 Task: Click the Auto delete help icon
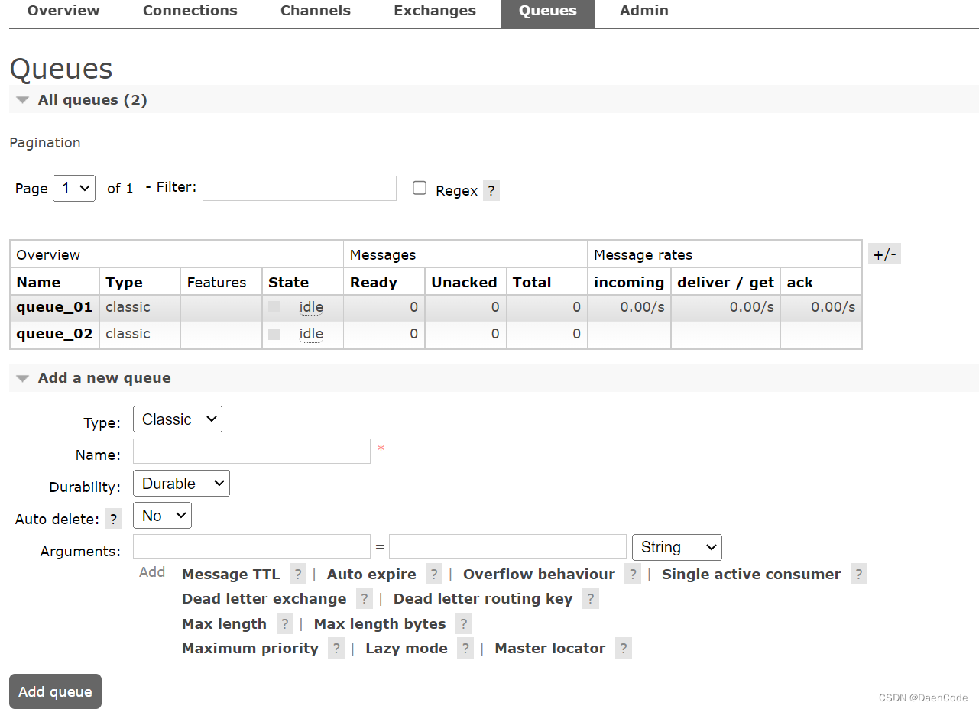point(112,519)
